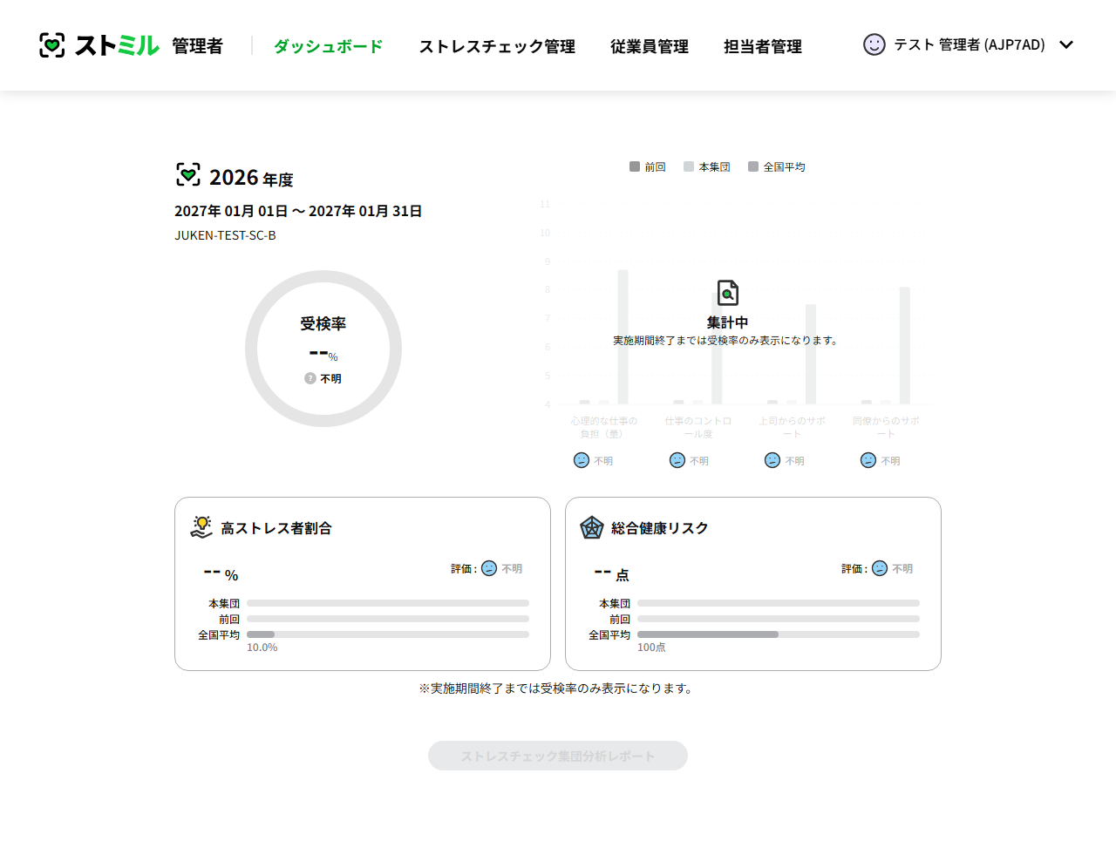Click the ストミル heart logo
The image size is (1116, 841).
[53, 45]
